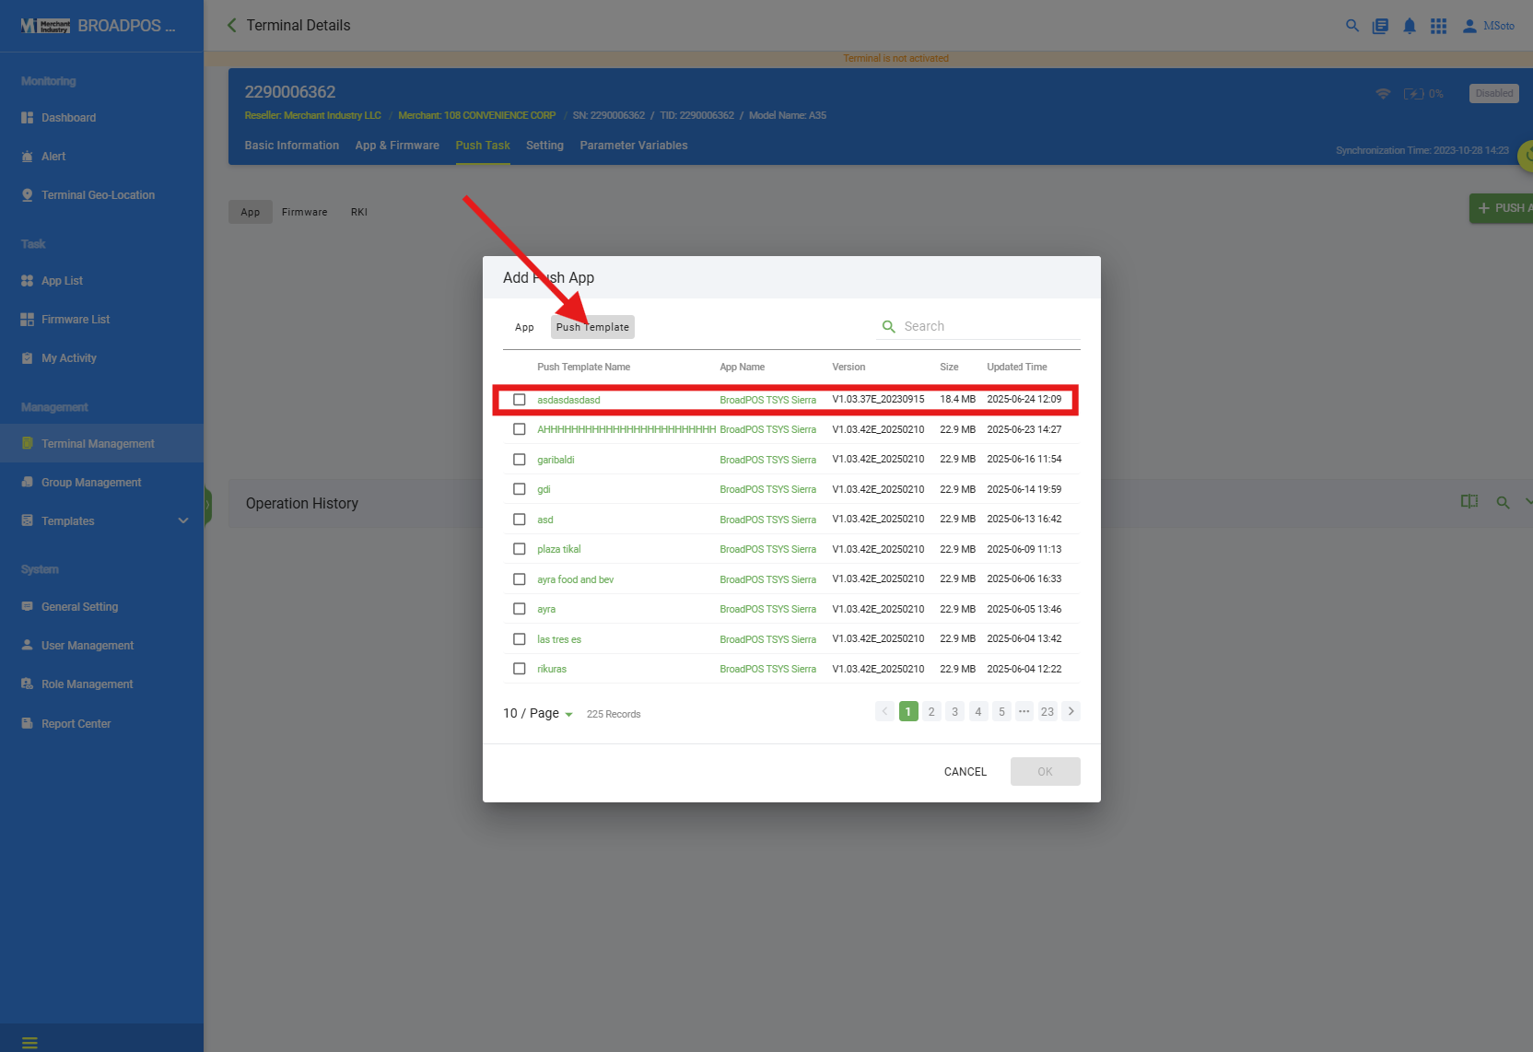Switch to Firmware push task sub-tab
The height and width of the screenshot is (1052, 1533).
tap(305, 212)
